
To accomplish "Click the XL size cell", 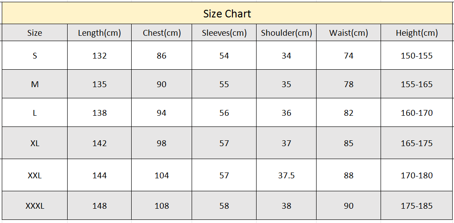I will point(35,143).
